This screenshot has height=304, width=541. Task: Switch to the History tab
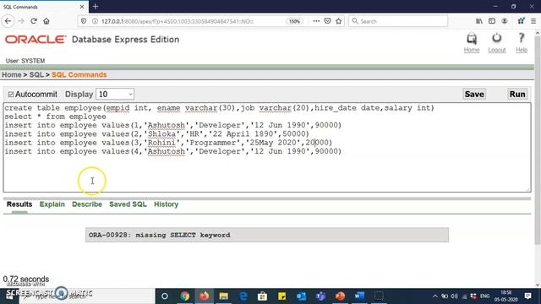coord(166,204)
